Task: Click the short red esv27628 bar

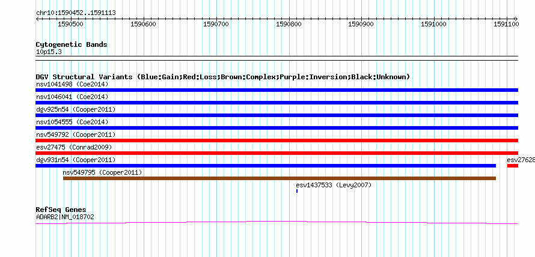Action: (x=513, y=166)
